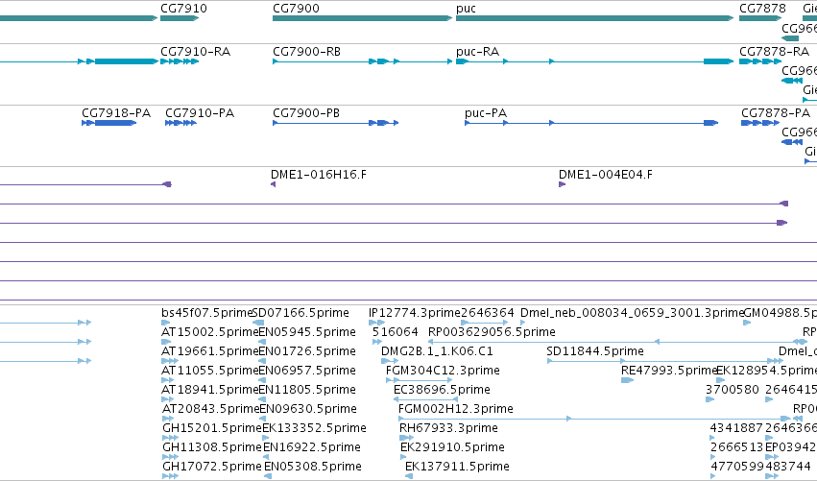Click EST AT19661.5prime
This screenshot has height=481, width=817.
click(x=210, y=351)
